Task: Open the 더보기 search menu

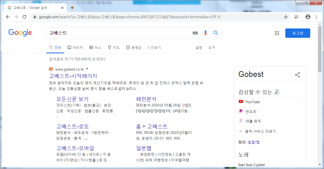Action: 154,48
